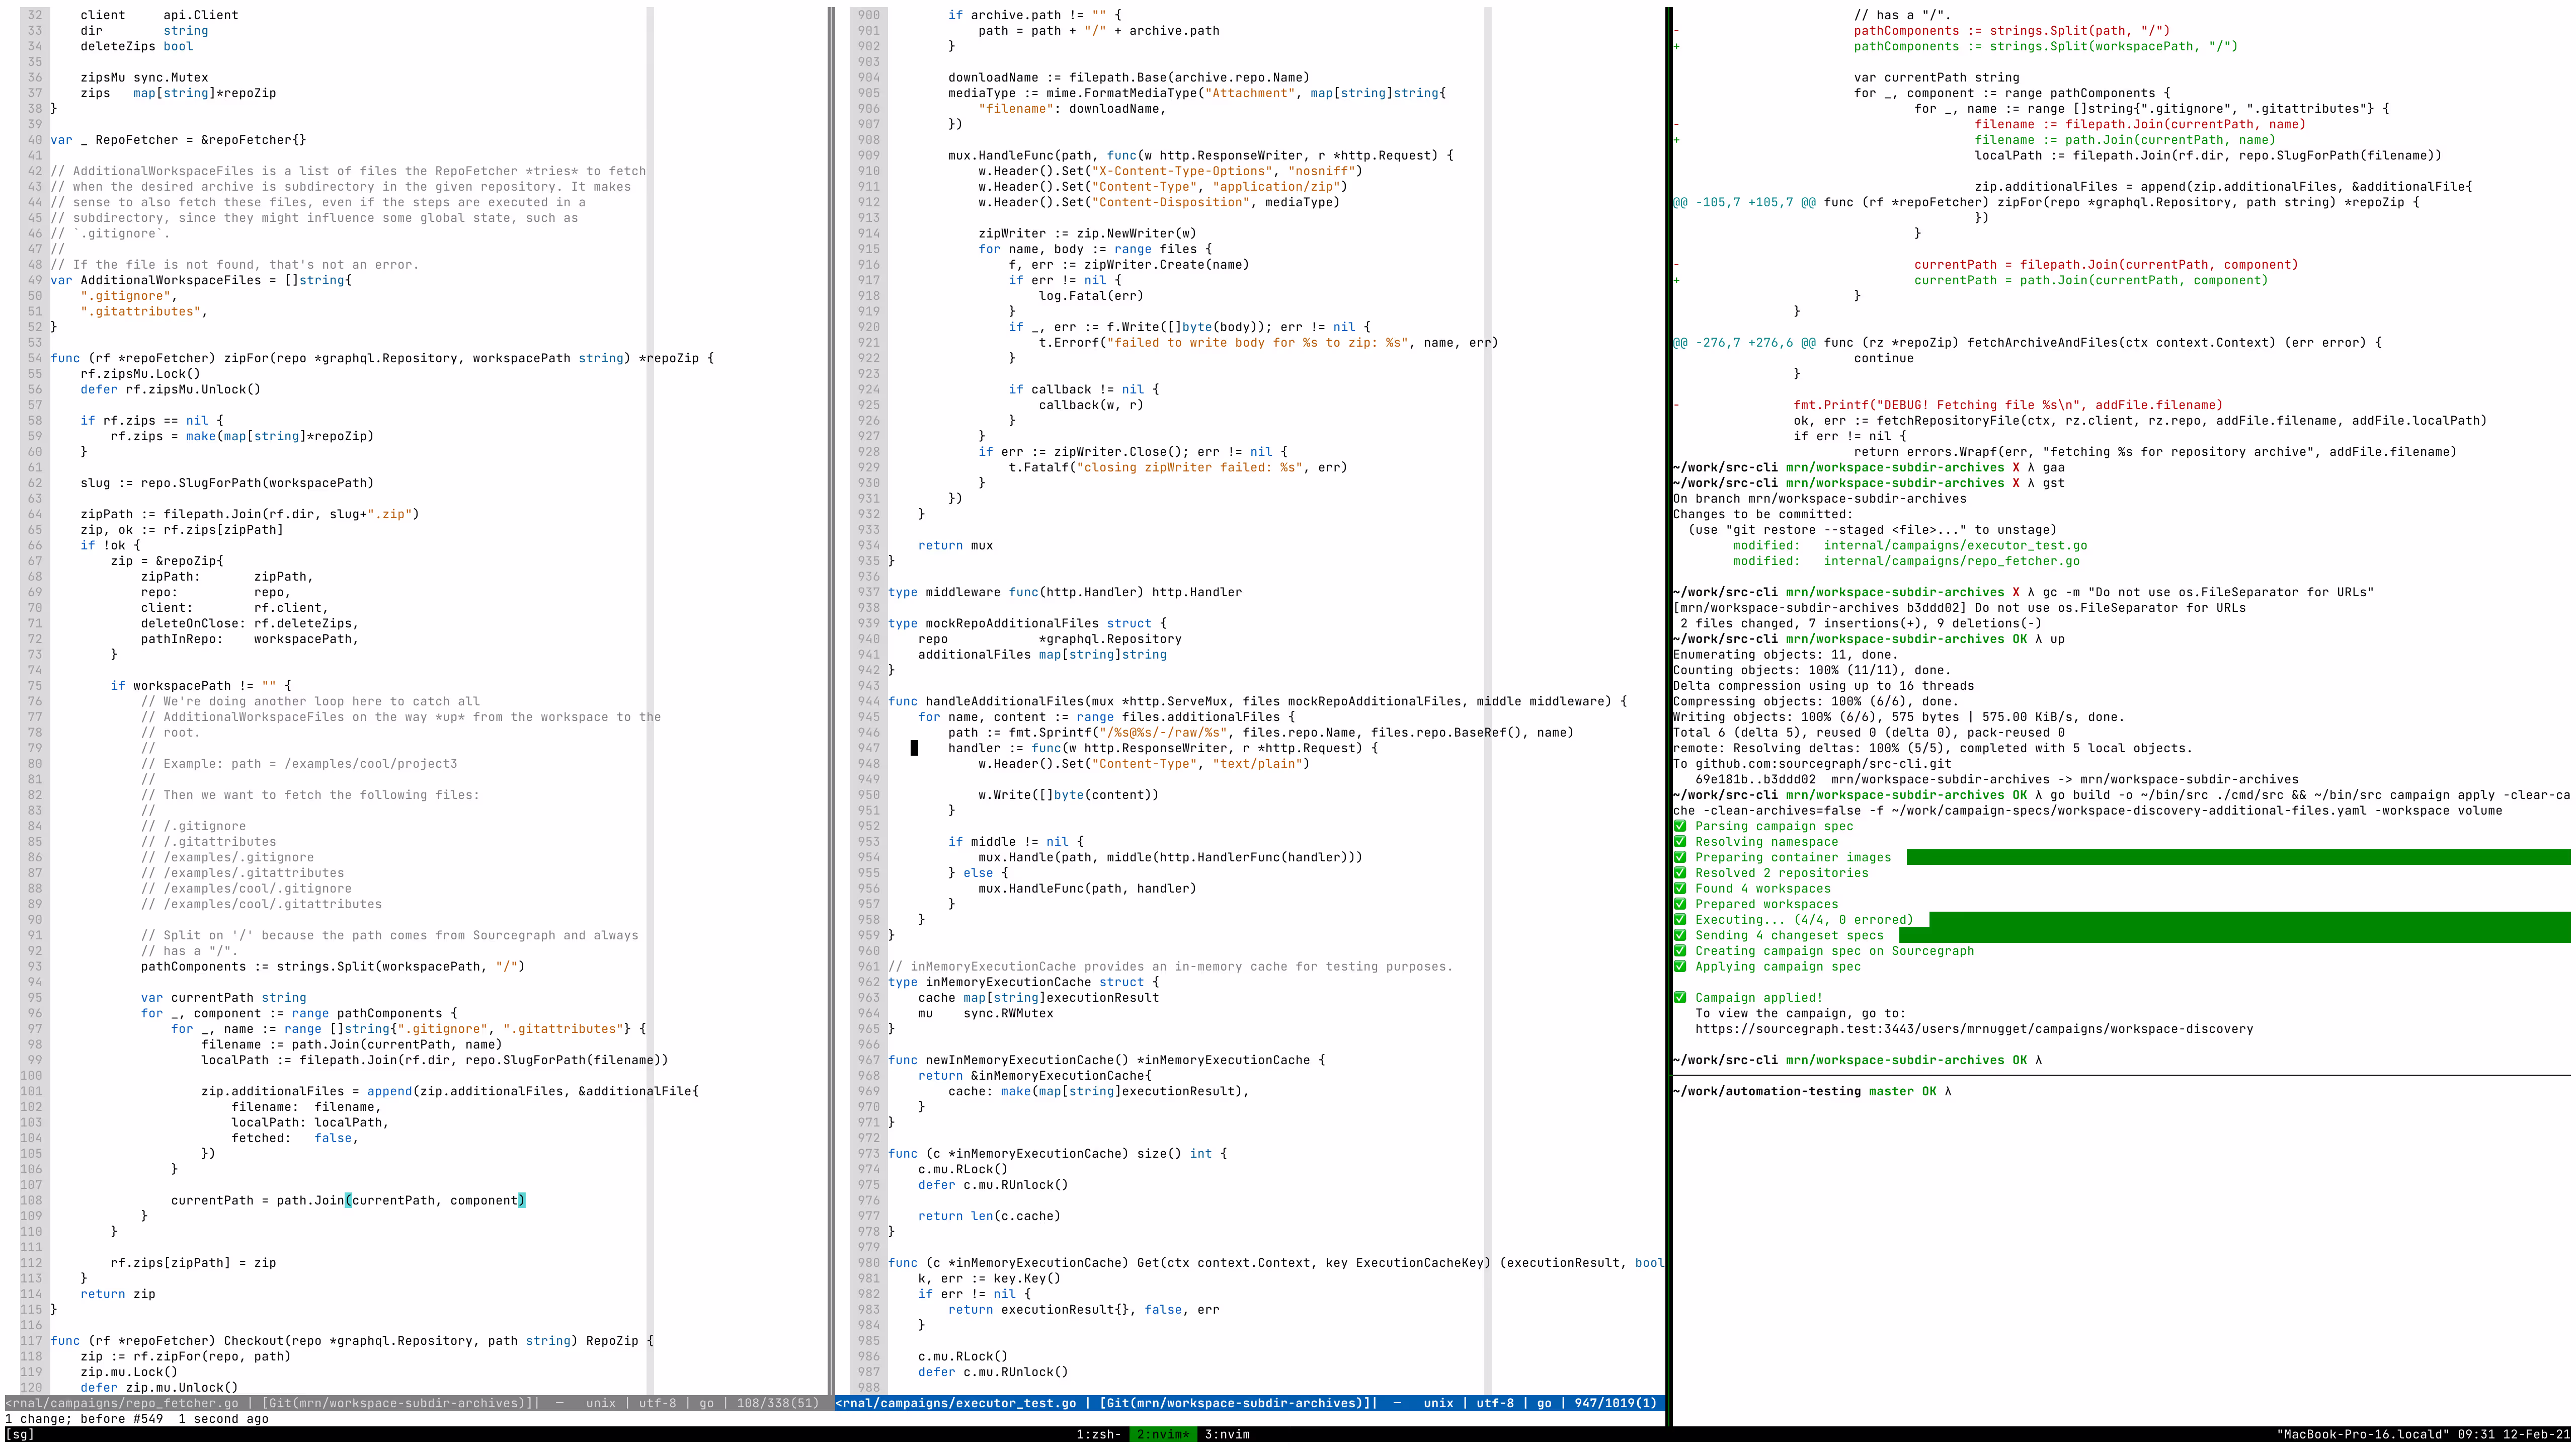Click the checkmark beside Sending 4 changeset specs

coord(1680,935)
